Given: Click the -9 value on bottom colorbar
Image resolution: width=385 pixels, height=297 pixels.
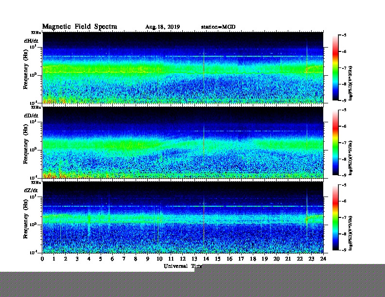Looking at the screenshot, I should pyautogui.click(x=344, y=250).
